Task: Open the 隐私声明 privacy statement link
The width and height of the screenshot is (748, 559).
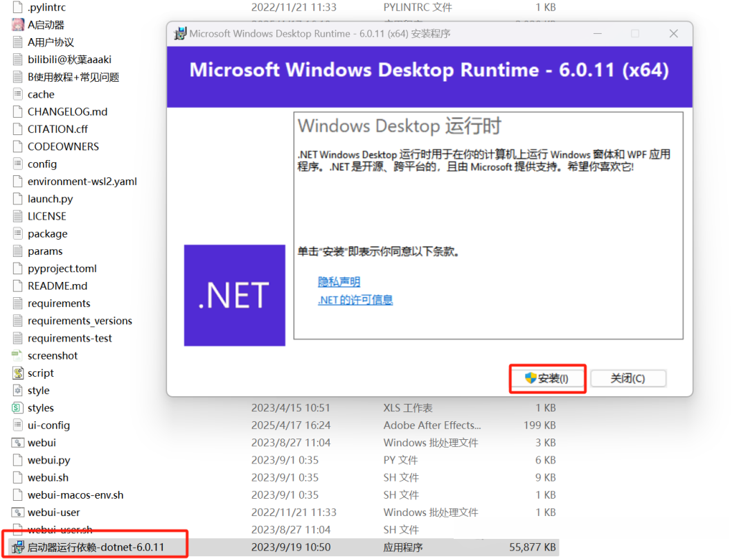Action: 339,282
